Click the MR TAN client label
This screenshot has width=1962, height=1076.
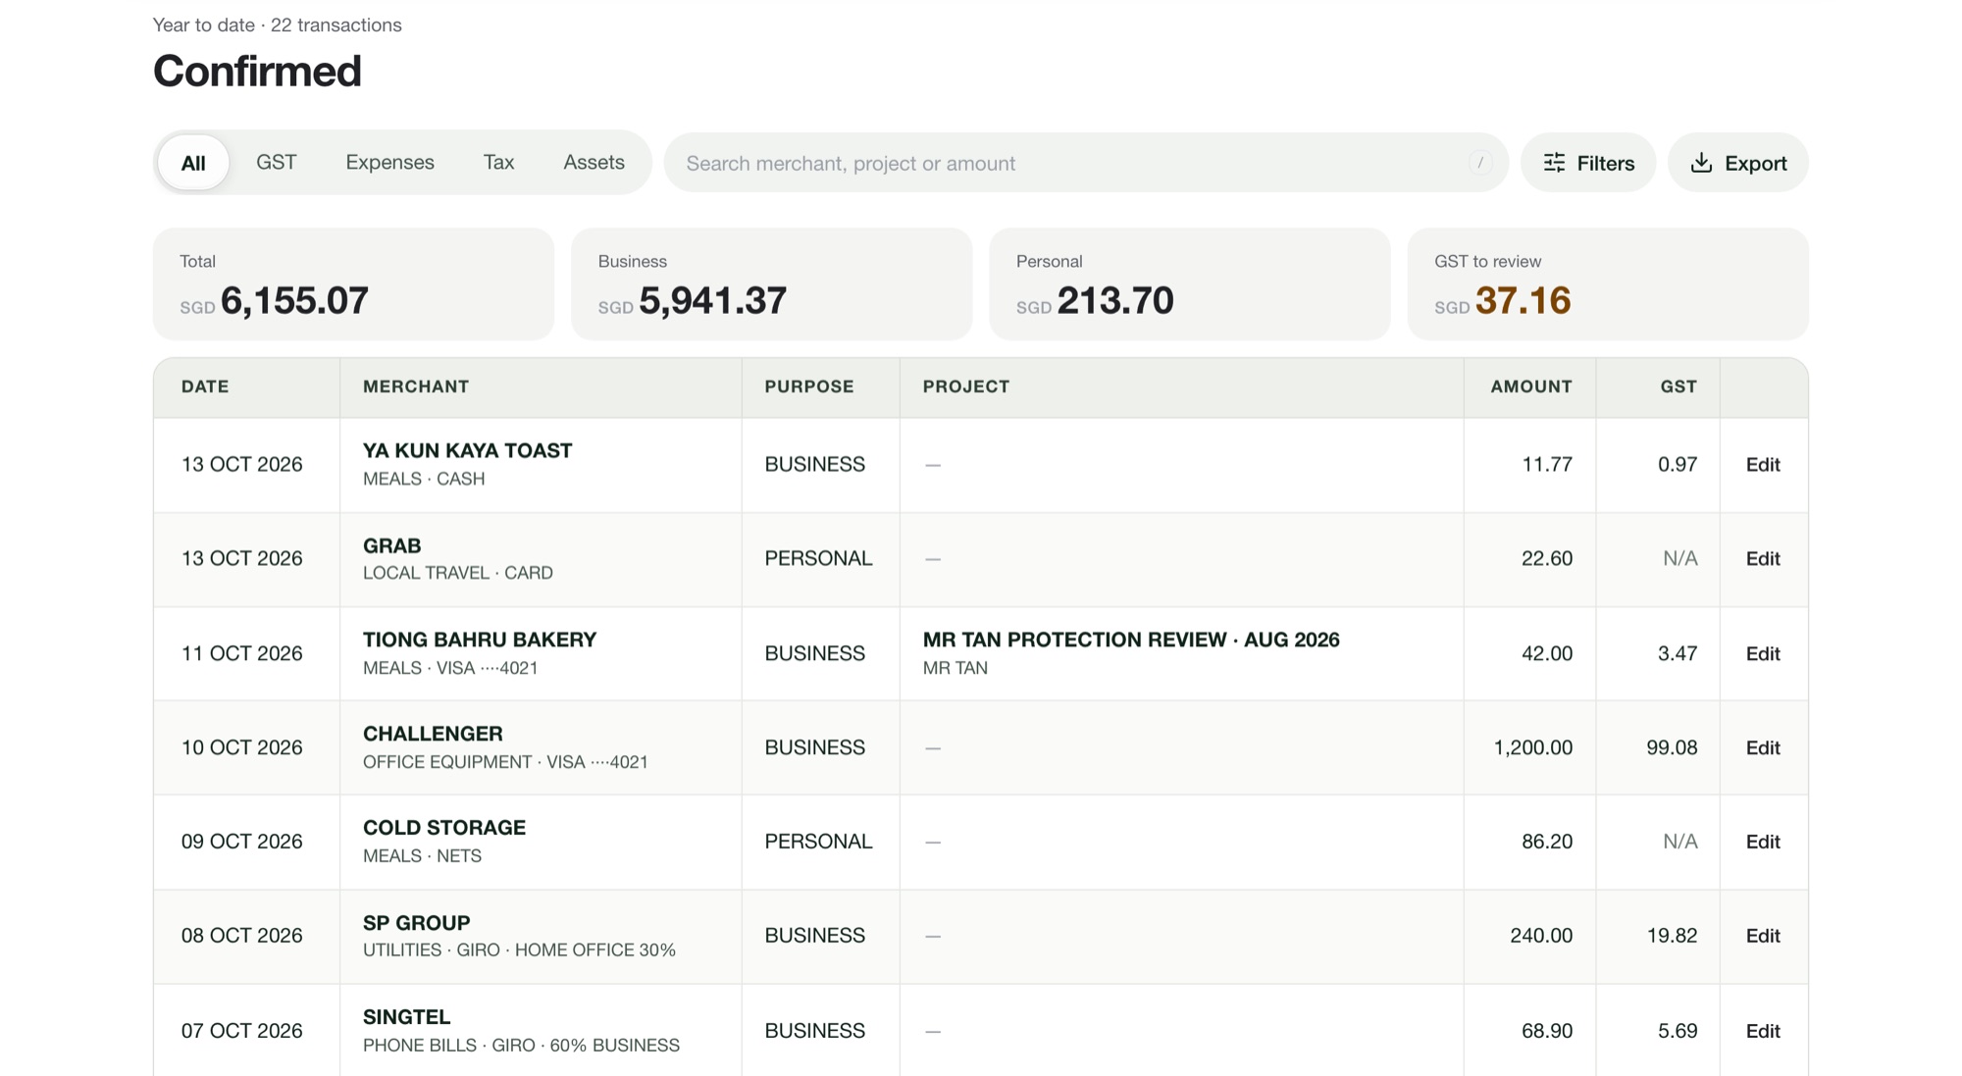click(x=955, y=669)
